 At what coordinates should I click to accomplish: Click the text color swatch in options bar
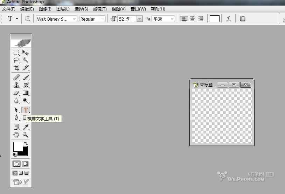215,19
